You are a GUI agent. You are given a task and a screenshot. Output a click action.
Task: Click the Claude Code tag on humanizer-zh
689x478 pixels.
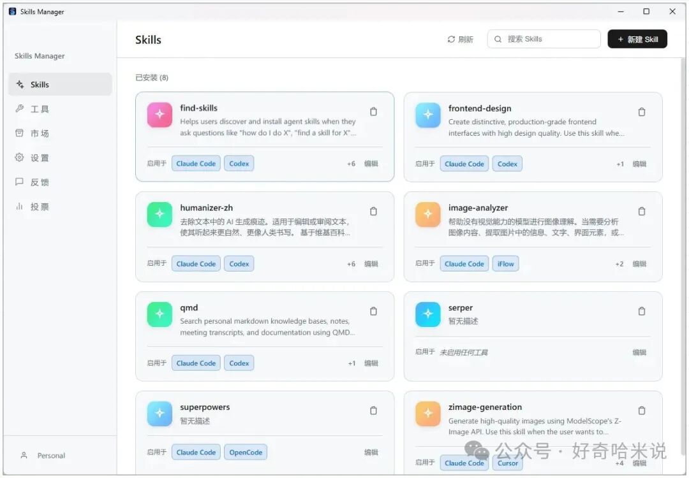pyautogui.click(x=196, y=264)
